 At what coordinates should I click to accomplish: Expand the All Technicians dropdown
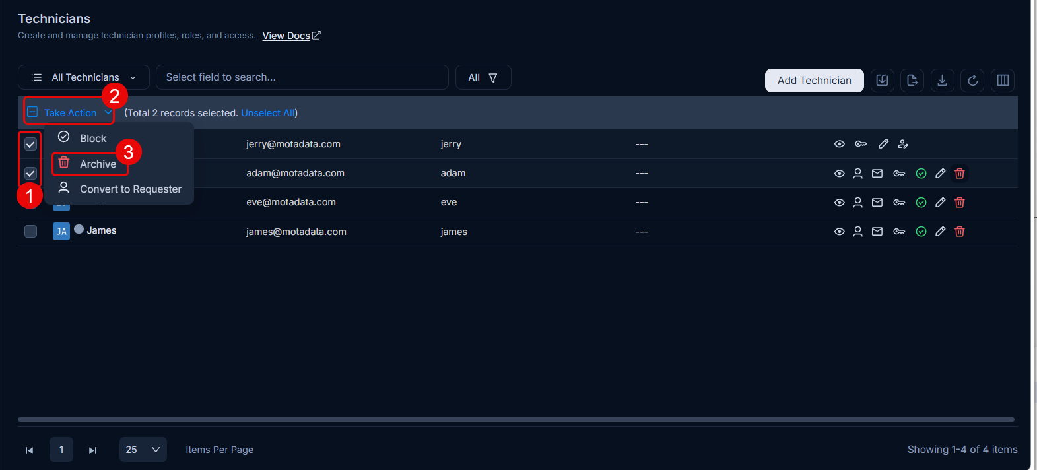(x=84, y=77)
